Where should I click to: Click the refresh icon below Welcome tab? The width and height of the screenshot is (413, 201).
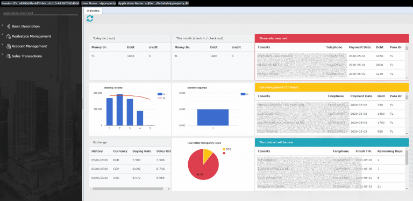(x=90, y=18)
